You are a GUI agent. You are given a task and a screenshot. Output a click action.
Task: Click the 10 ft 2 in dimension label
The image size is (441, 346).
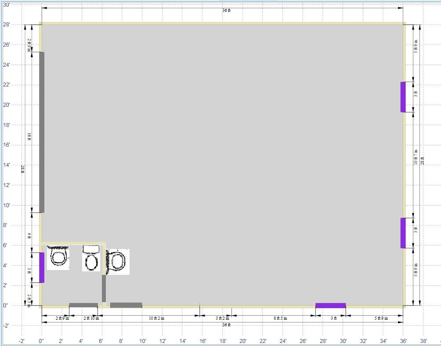tap(156, 318)
